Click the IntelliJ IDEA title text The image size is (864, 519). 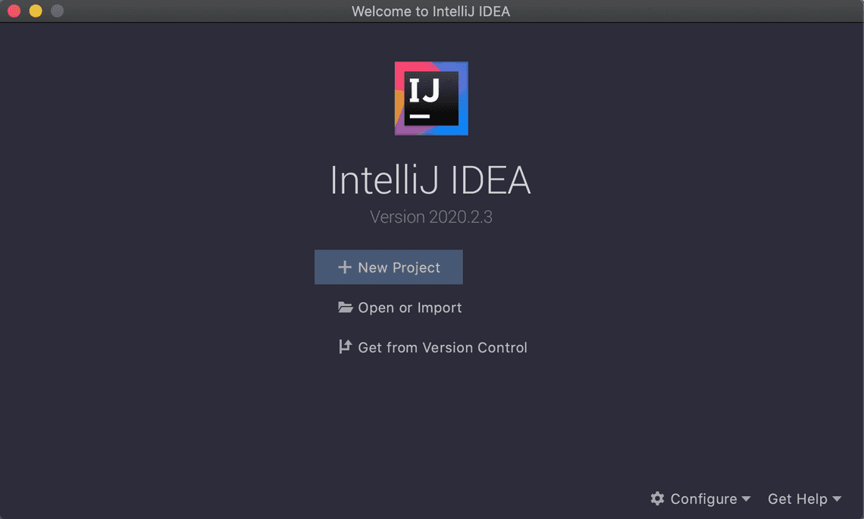[430, 180]
